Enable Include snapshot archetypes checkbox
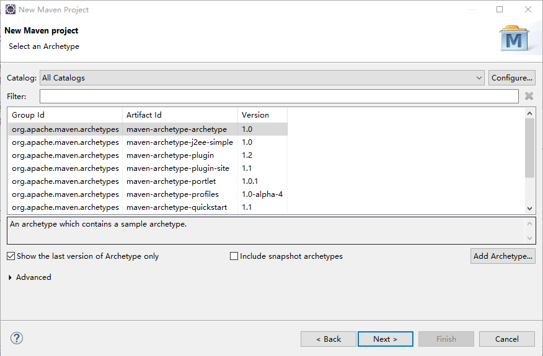The height and width of the screenshot is (356, 543). tap(234, 256)
